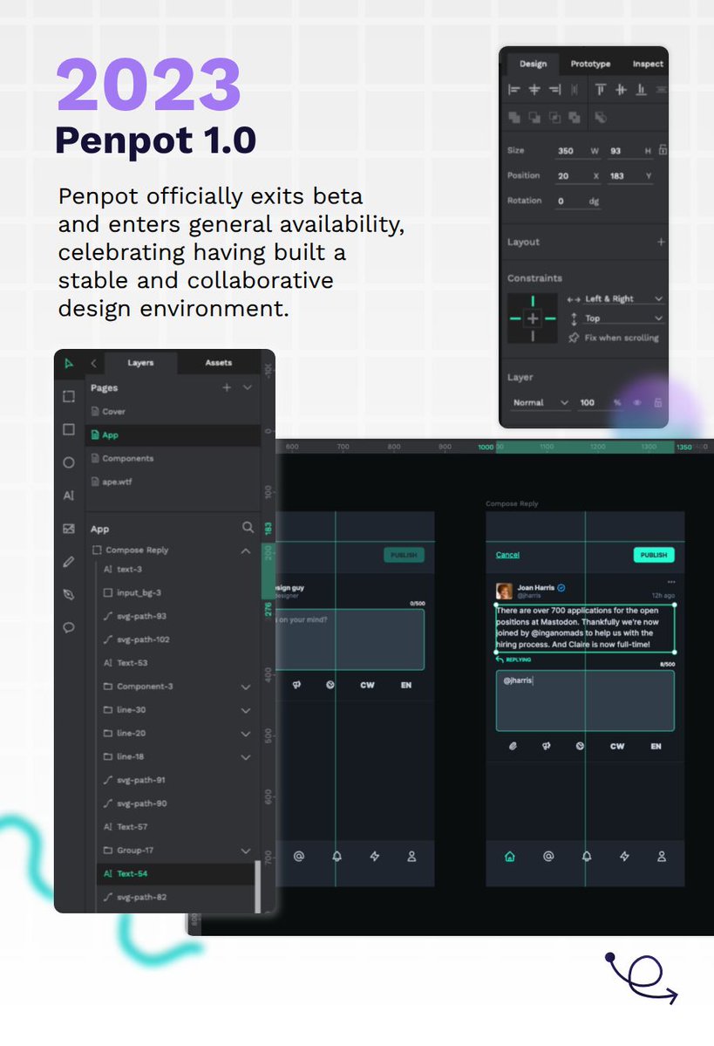714x1046 pixels.
Task: Select the svg-path-93 layer
Action: click(177, 616)
